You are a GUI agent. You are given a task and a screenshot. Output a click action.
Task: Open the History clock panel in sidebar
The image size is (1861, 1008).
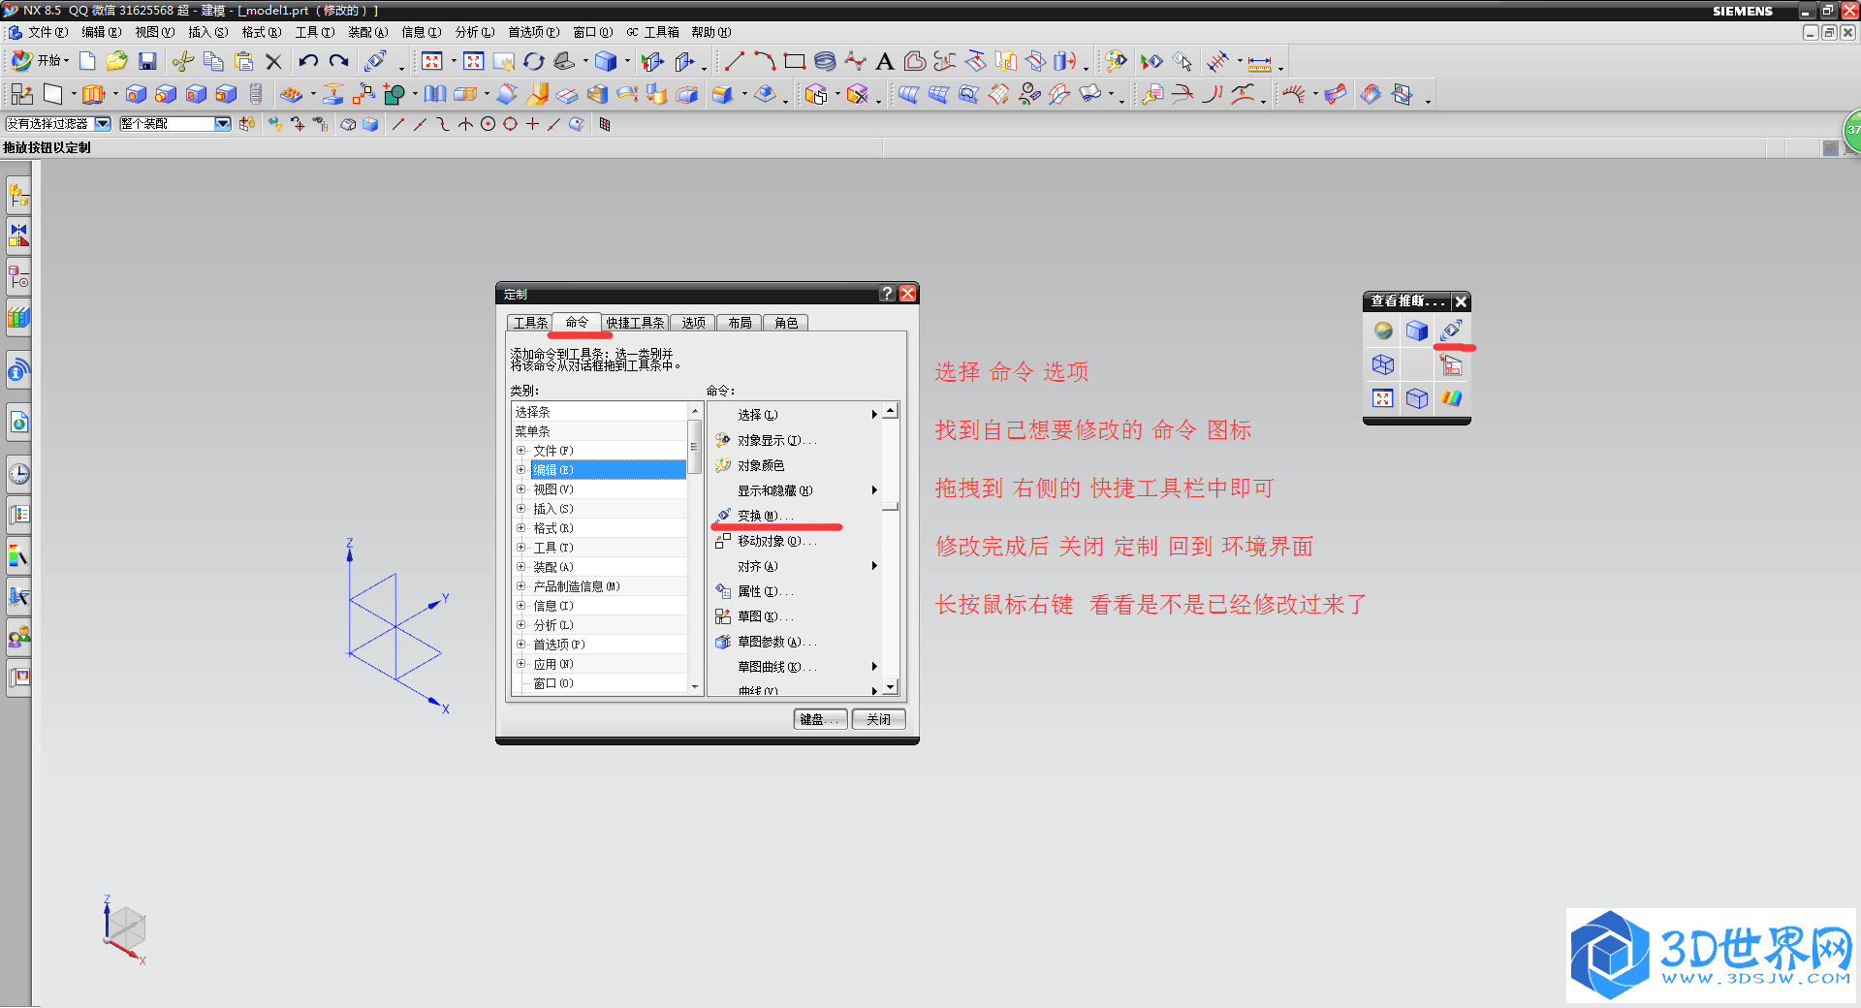pos(18,474)
